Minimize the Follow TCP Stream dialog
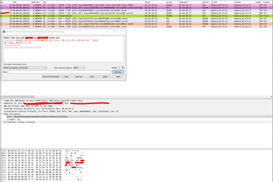Viewport: 273px width, 182px height. point(107,32)
